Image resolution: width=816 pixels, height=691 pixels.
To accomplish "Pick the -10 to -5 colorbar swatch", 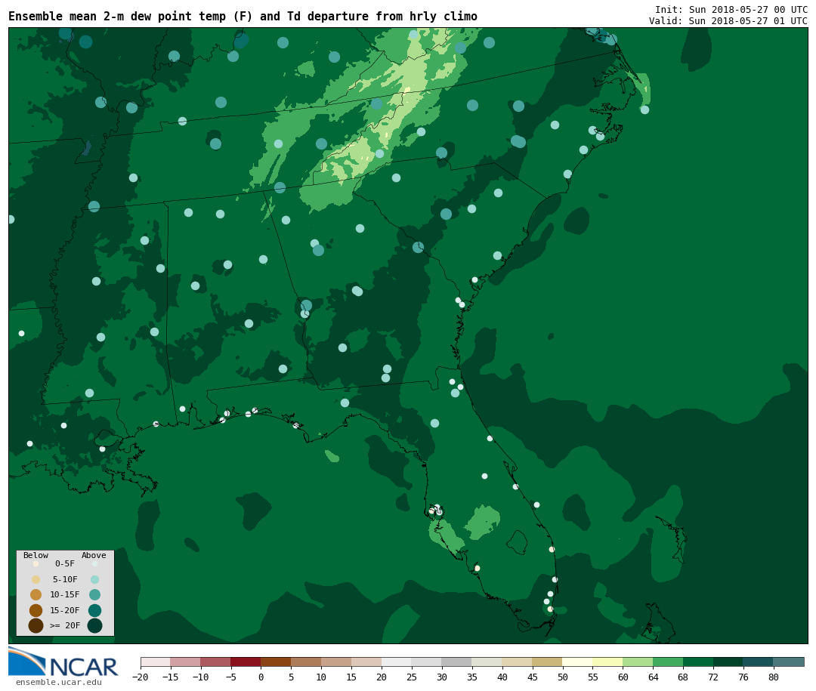I will 215,662.
